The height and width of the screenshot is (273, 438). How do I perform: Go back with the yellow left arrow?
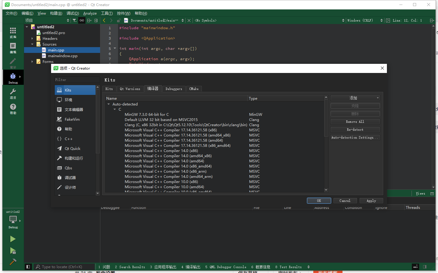104,20
